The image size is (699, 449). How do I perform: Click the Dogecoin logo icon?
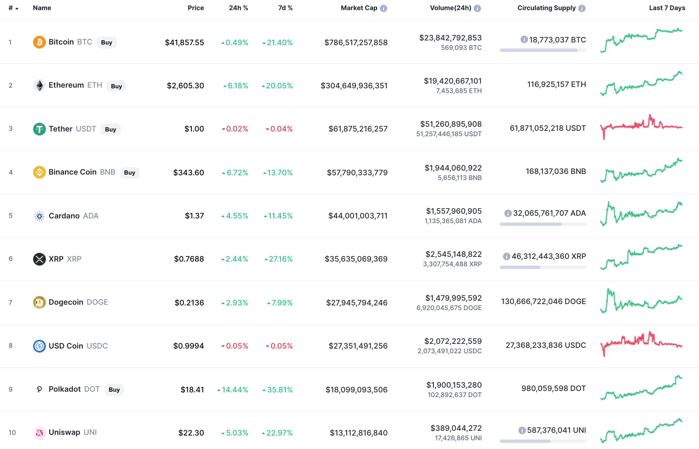point(39,302)
